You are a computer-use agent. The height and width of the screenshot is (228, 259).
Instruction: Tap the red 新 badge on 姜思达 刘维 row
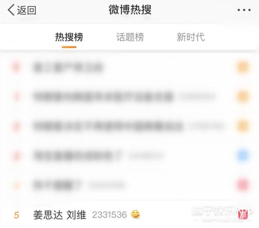[243, 215]
